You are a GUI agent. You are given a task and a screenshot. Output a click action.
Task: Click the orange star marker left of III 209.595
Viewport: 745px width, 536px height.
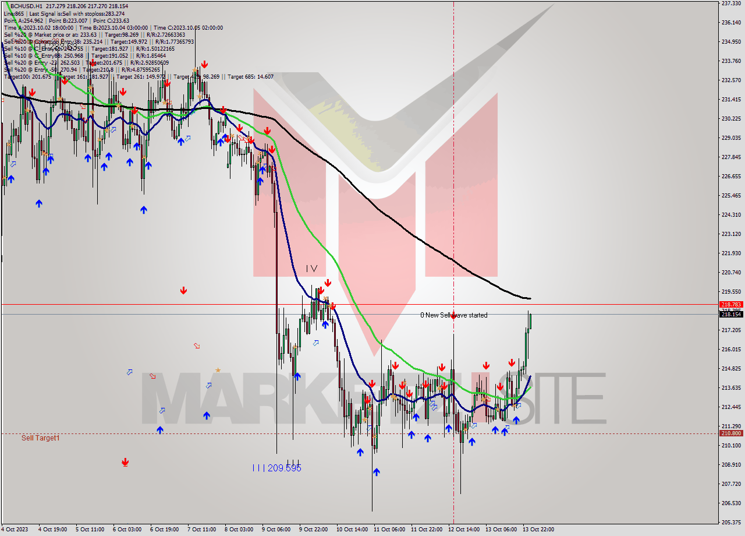[x=218, y=370]
